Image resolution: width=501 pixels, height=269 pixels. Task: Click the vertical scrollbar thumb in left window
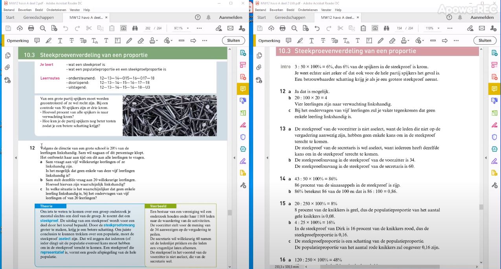click(x=230, y=212)
